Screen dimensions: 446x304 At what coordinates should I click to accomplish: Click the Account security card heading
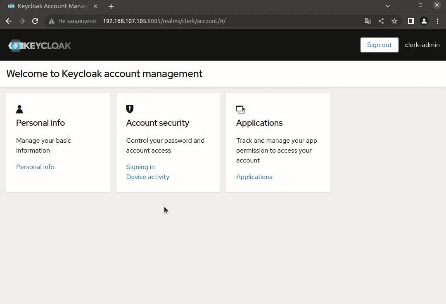tap(158, 123)
